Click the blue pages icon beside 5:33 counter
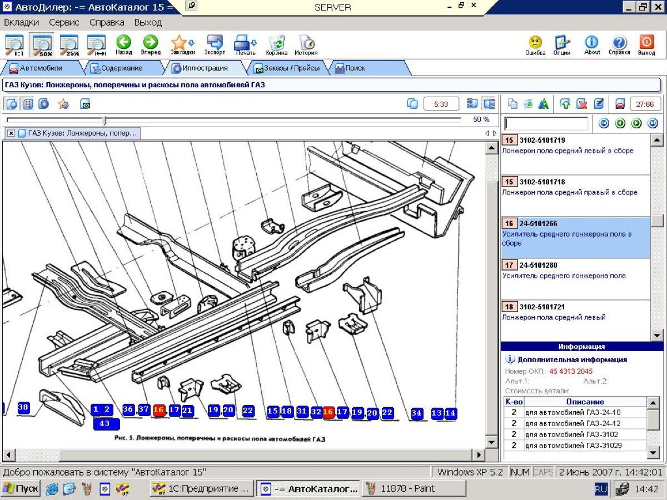Viewport: 667px width, 500px height. [412, 104]
